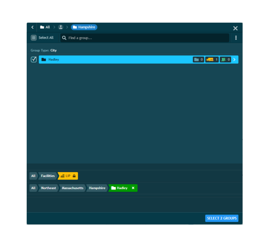Click All in the Facilities path
The height and width of the screenshot is (247, 267).
[33, 176]
